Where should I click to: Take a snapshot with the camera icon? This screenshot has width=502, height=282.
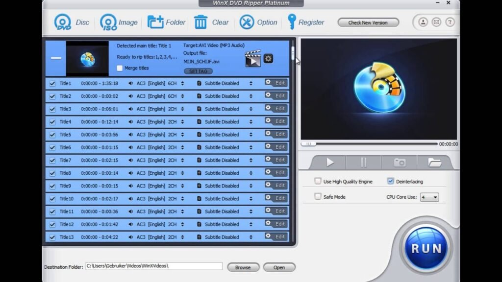400,163
